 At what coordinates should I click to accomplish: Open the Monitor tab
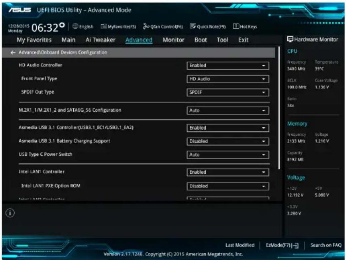coord(173,40)
